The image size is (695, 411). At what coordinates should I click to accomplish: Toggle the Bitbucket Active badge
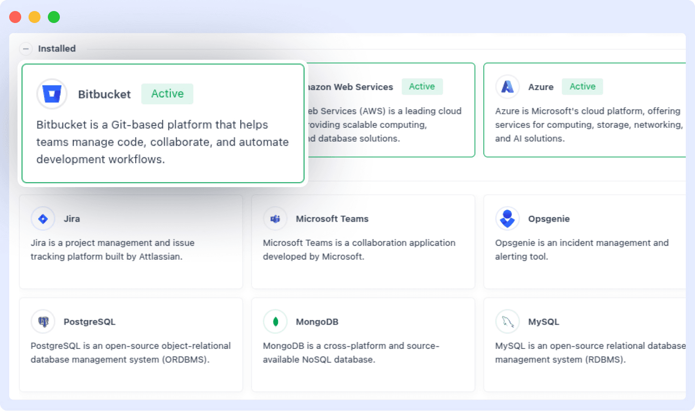click(x=167, y=94)
